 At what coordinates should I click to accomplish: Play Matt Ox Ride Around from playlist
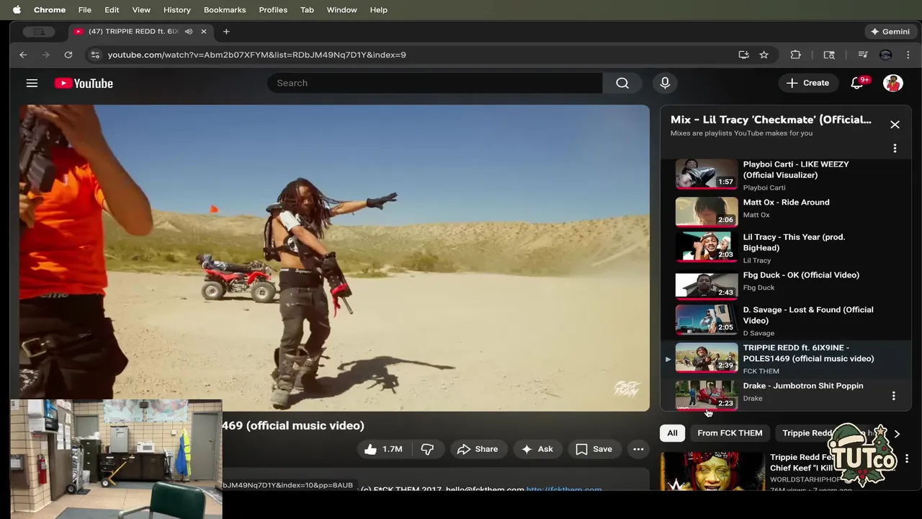click(x=785, y=212)
